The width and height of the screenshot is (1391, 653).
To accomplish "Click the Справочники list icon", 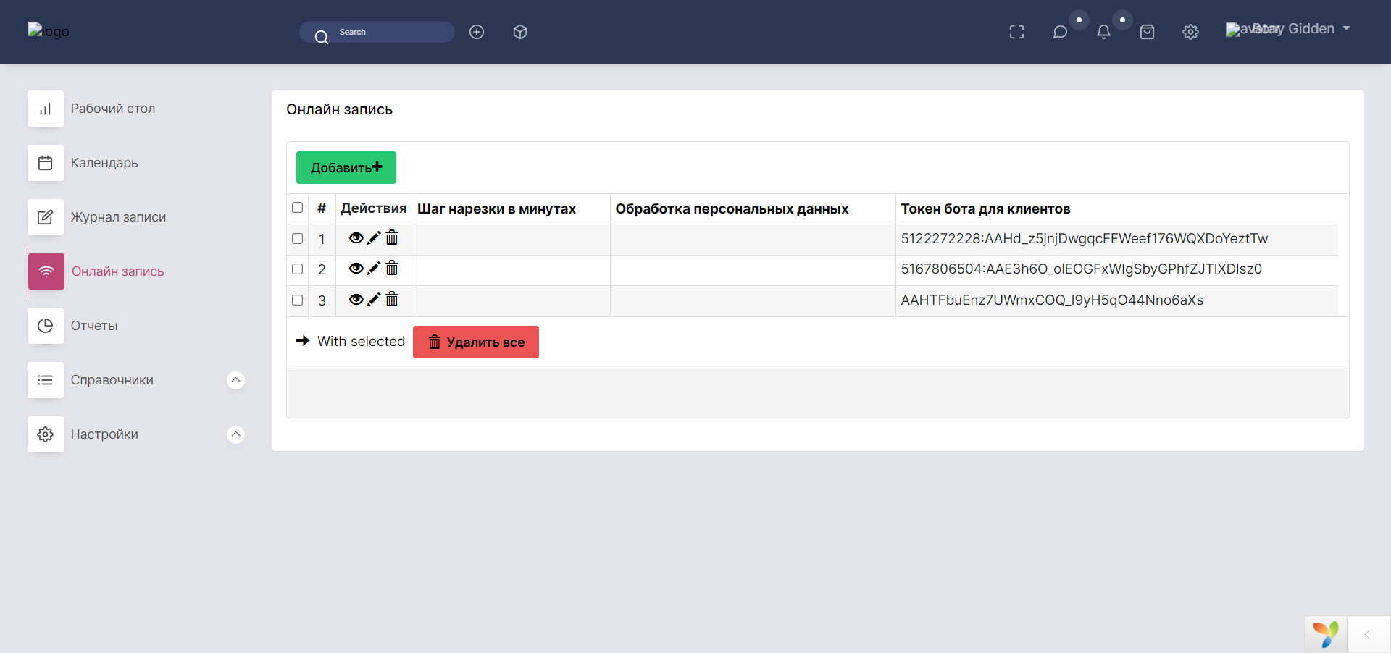I will [46, 380].
